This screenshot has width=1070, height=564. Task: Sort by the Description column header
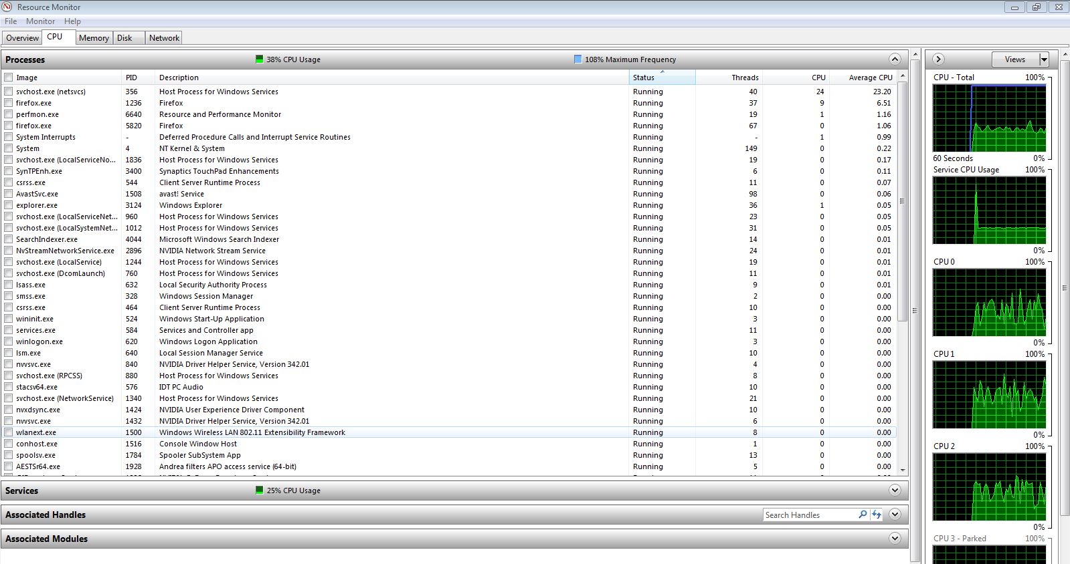(391, 78)
